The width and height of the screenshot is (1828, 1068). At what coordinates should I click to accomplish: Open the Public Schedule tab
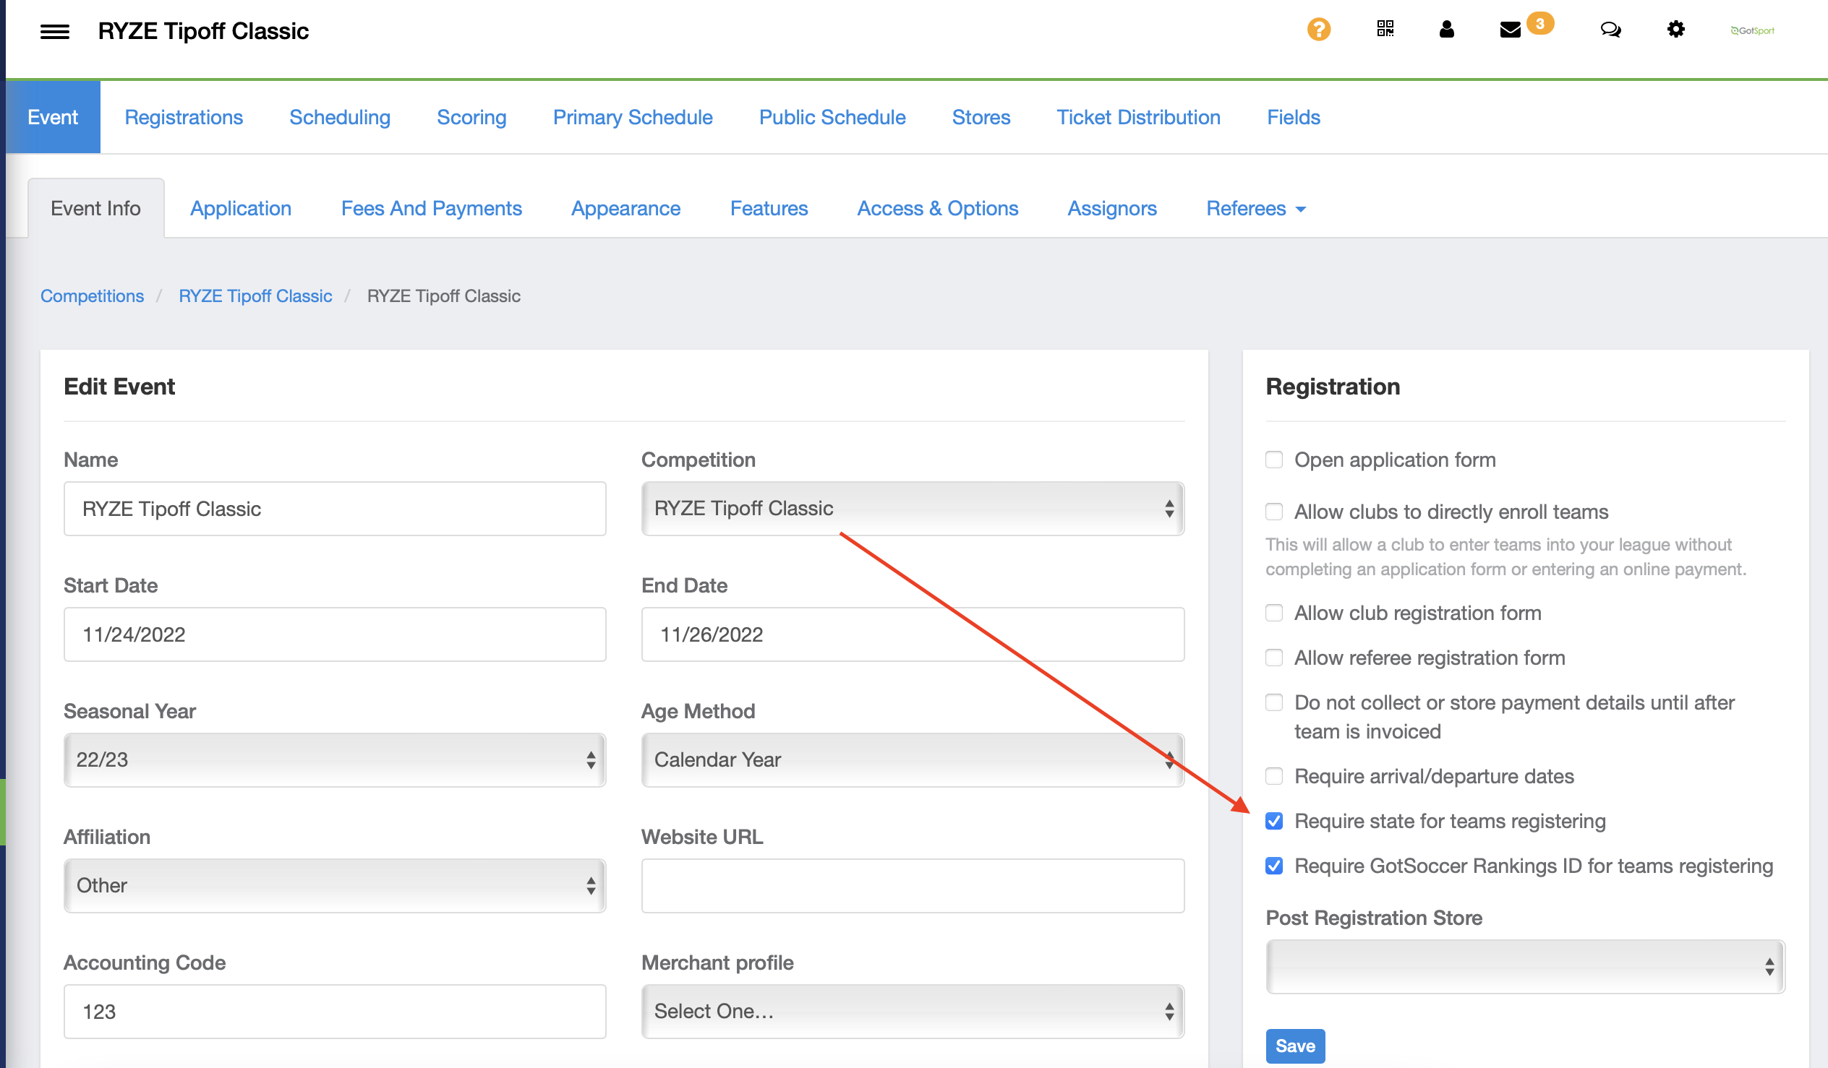[832, 118]
